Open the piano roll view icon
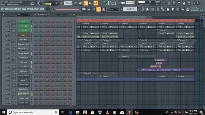Screen dimensions: 205x115 148,9
